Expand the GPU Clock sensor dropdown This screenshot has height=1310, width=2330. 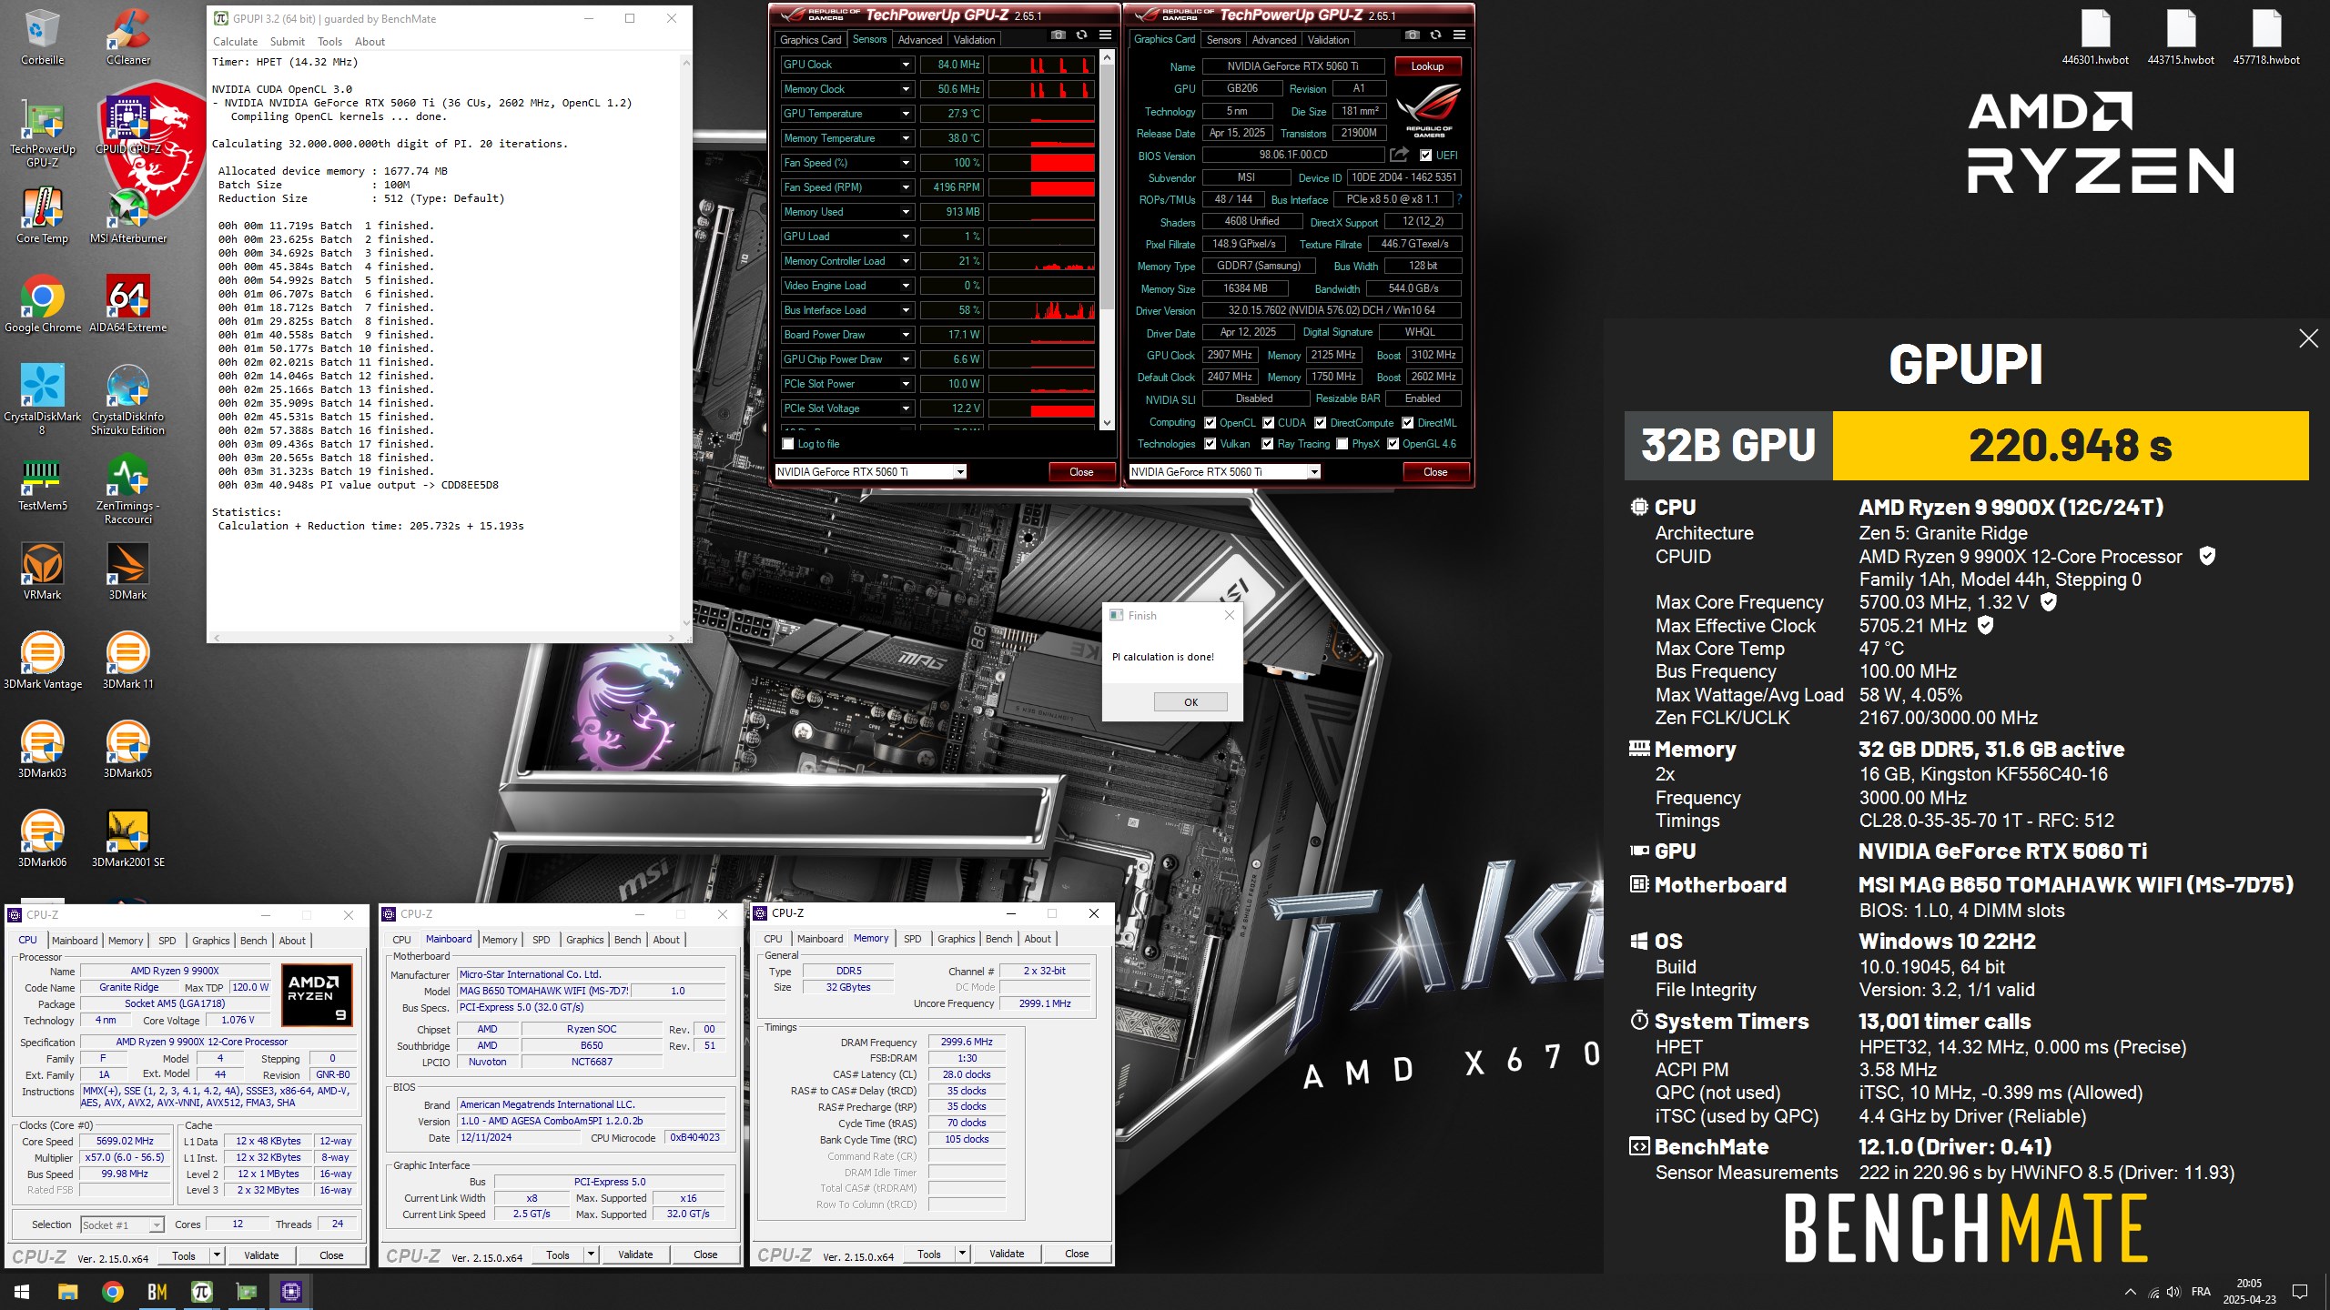(x=906, y=65)
